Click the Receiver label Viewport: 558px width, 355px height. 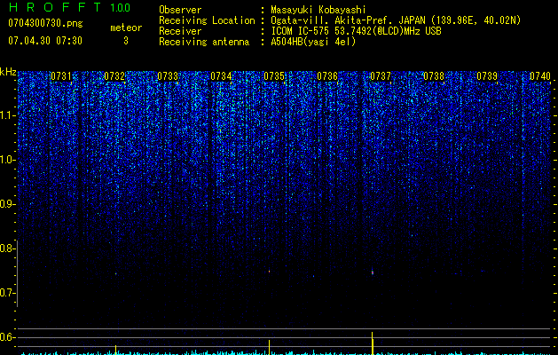pyautogui.click(x=180, y=31)
